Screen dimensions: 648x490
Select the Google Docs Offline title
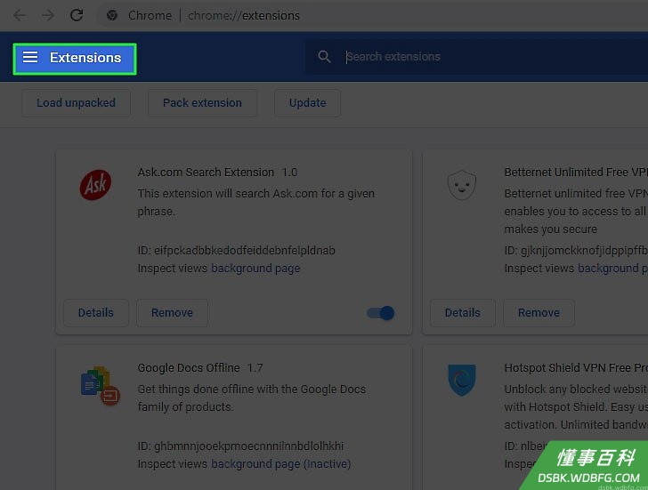pos(189,368)
